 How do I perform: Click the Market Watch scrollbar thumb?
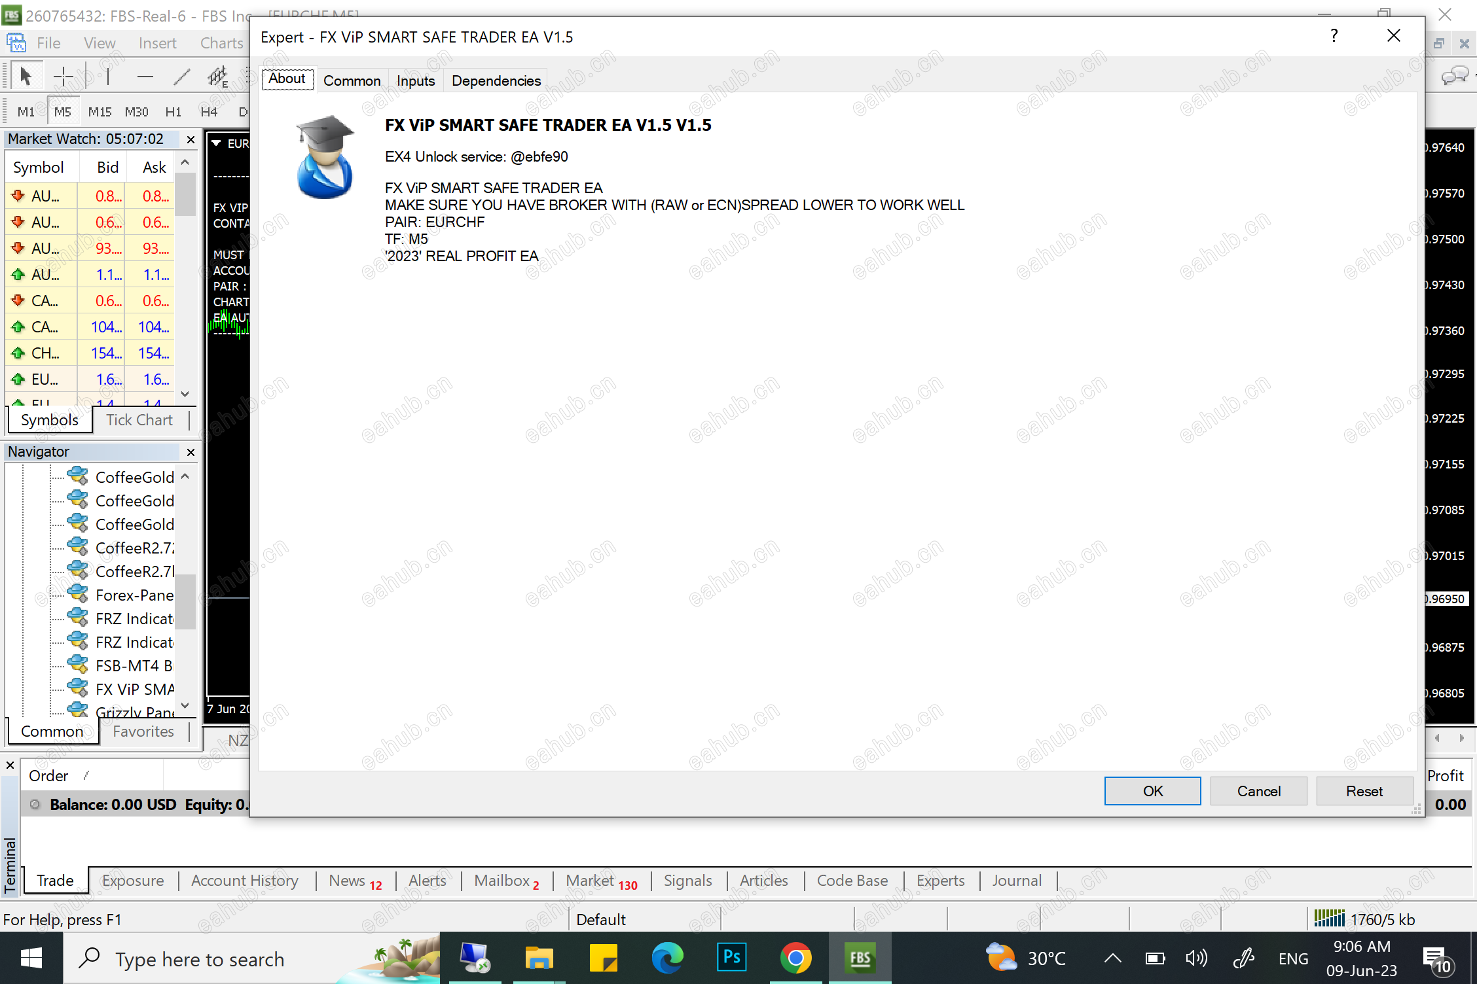pyautogui.click(x=185, y=194)
